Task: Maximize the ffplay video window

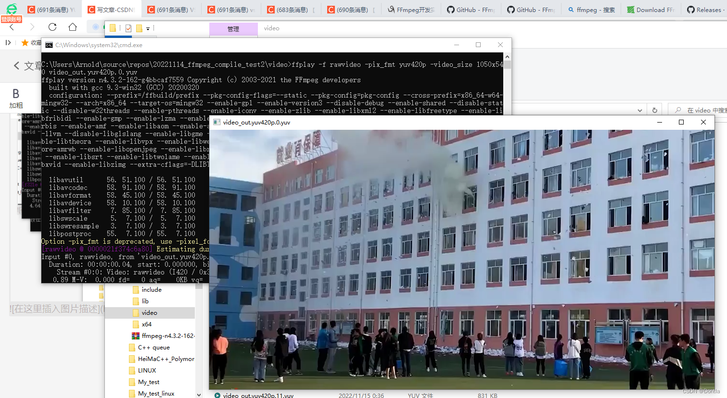Action: (x=681, y=122)
